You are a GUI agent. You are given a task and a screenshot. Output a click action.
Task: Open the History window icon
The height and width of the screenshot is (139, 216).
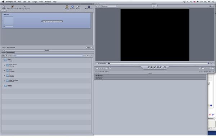click(67, 7)
